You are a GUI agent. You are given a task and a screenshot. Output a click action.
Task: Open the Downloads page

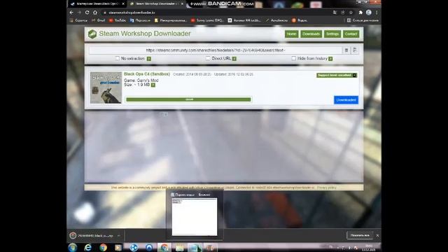(311, 34)
